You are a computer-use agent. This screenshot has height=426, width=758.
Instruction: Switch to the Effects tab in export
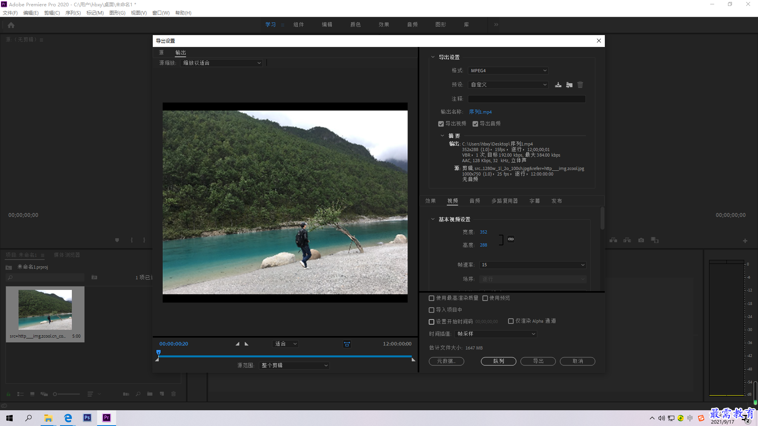(x=430, y=201)
